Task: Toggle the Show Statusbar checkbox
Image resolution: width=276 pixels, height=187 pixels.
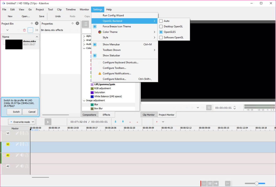Action: (95, 55)
